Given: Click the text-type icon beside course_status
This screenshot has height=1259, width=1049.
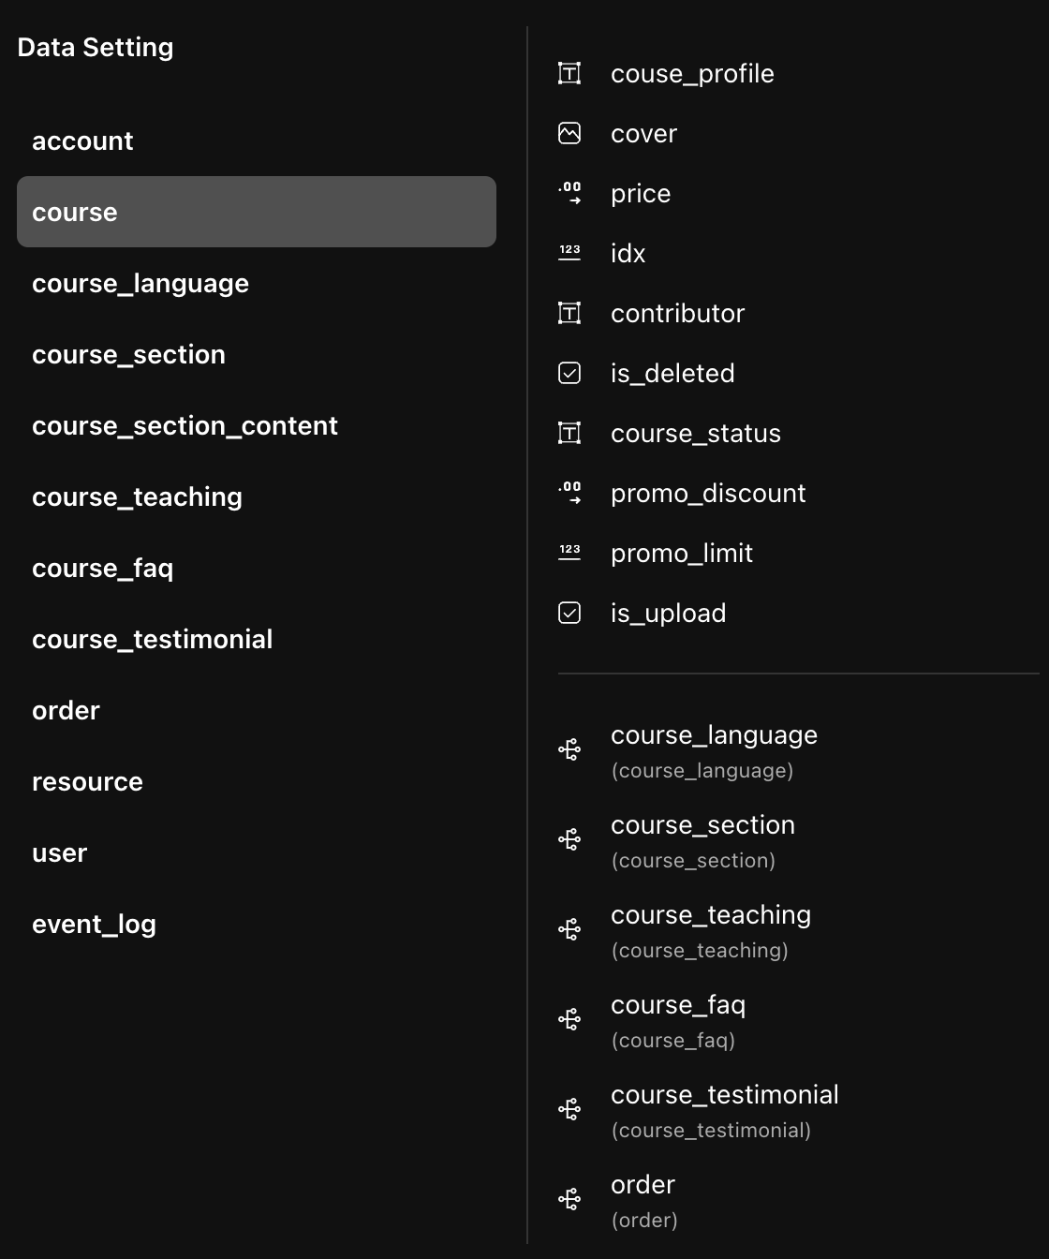Looking at the screenshot, I should (x=569, y=433).
